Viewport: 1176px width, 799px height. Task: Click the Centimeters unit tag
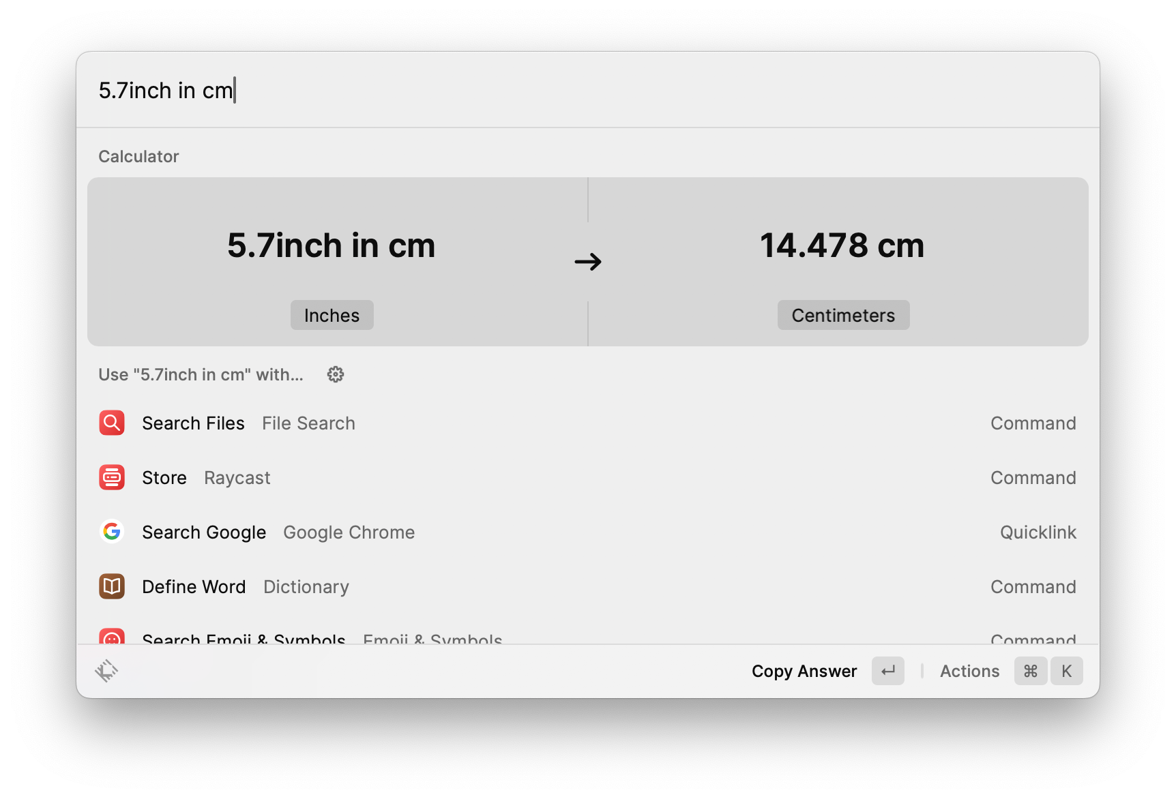click(x=843, y=315)
